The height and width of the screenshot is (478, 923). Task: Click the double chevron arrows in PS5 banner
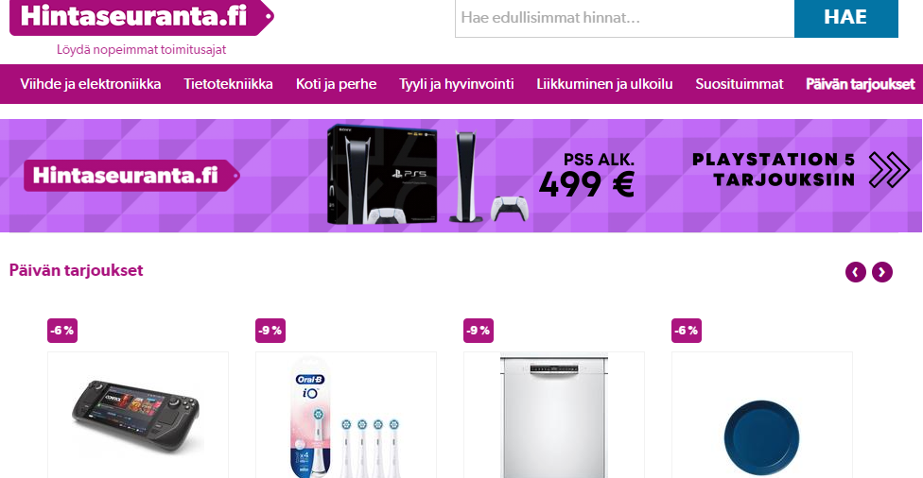[x=889, y=169]
